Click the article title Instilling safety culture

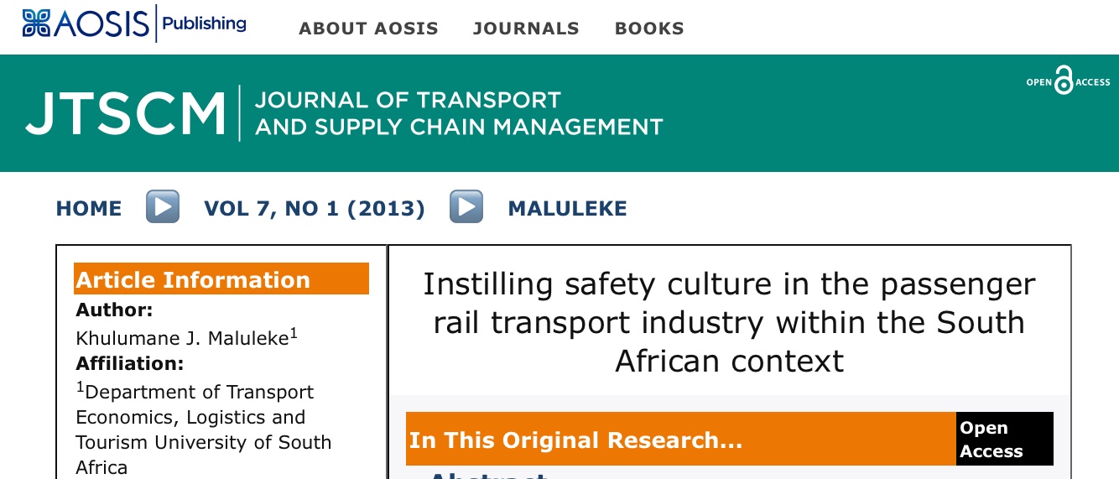(729, 322)
